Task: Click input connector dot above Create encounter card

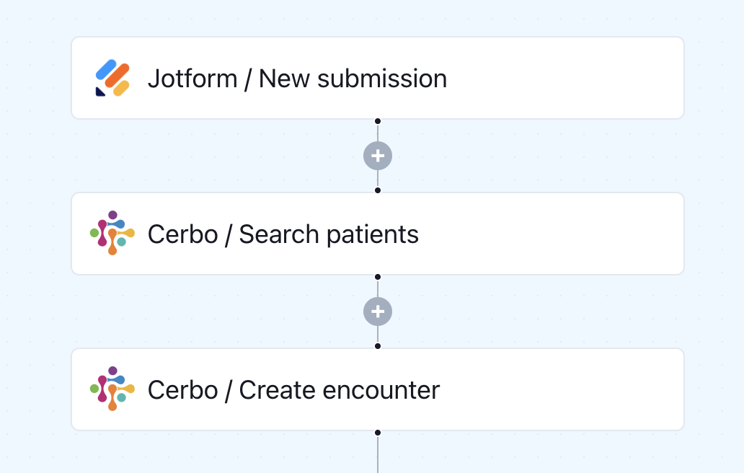Action: pyautogui.click(x=378, y=346)
